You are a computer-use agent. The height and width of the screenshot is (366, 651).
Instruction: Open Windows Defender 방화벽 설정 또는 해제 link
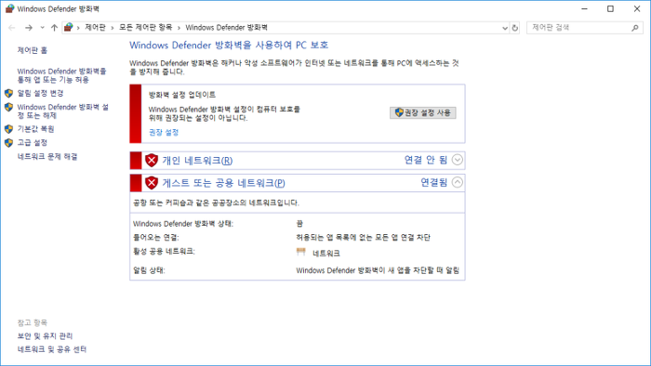(62, 111)
